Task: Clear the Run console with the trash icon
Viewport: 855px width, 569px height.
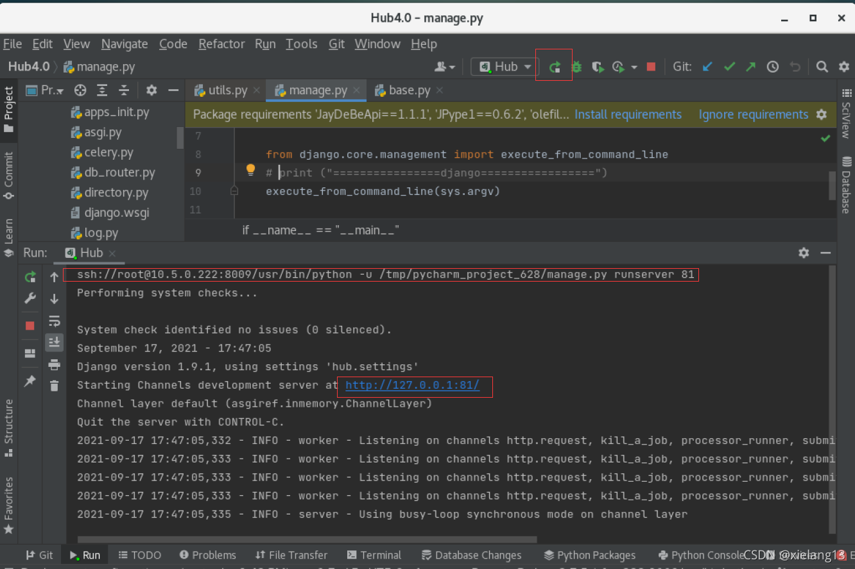Action: (x=54, y=385)
